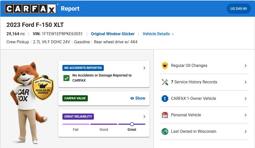Image resolution: width=255 pixels, height=148 pixels.
Task: Open the 7 Service History Records row
Action: [x=204, y=82]
